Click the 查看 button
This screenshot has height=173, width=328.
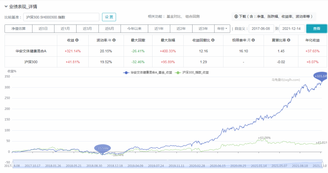316,28
